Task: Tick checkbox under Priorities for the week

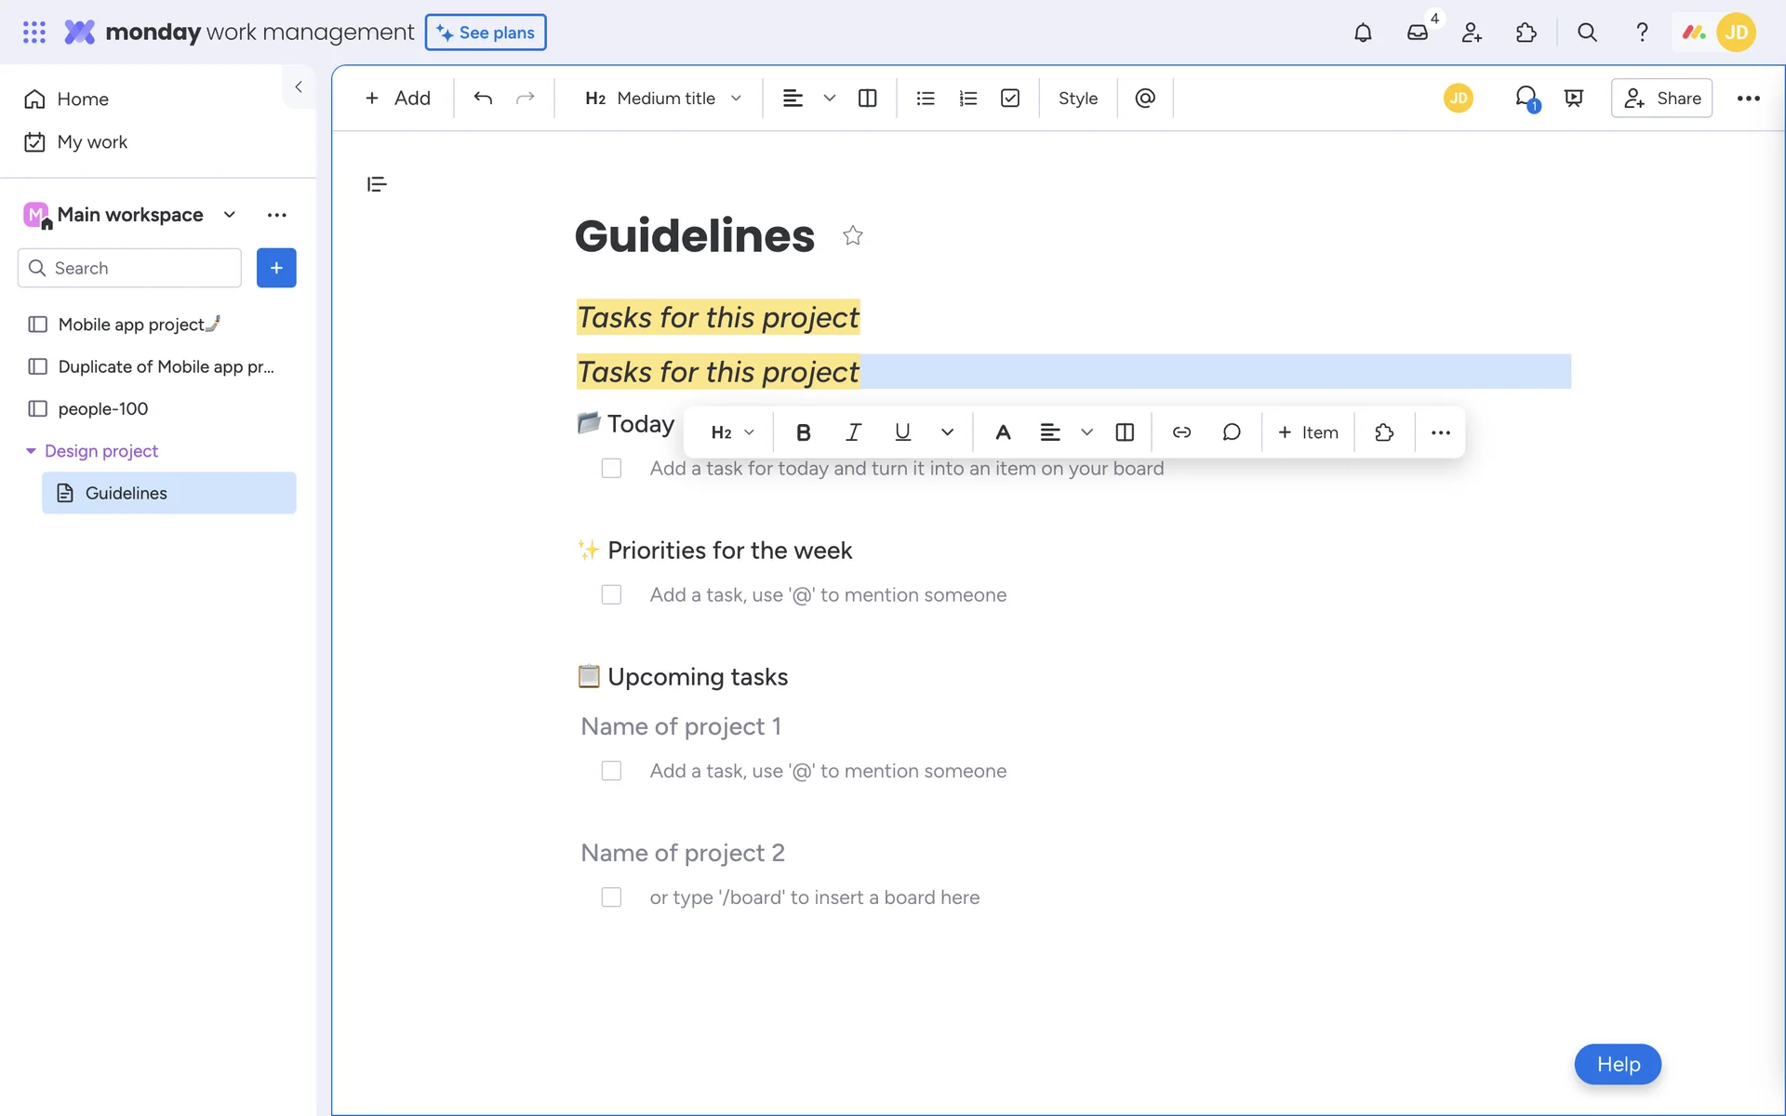Action: click(x=611, y=595)
